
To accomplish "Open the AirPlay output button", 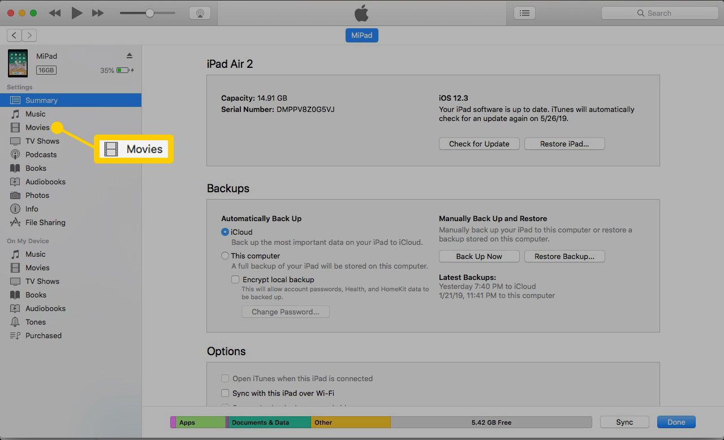I will [199, 13].
